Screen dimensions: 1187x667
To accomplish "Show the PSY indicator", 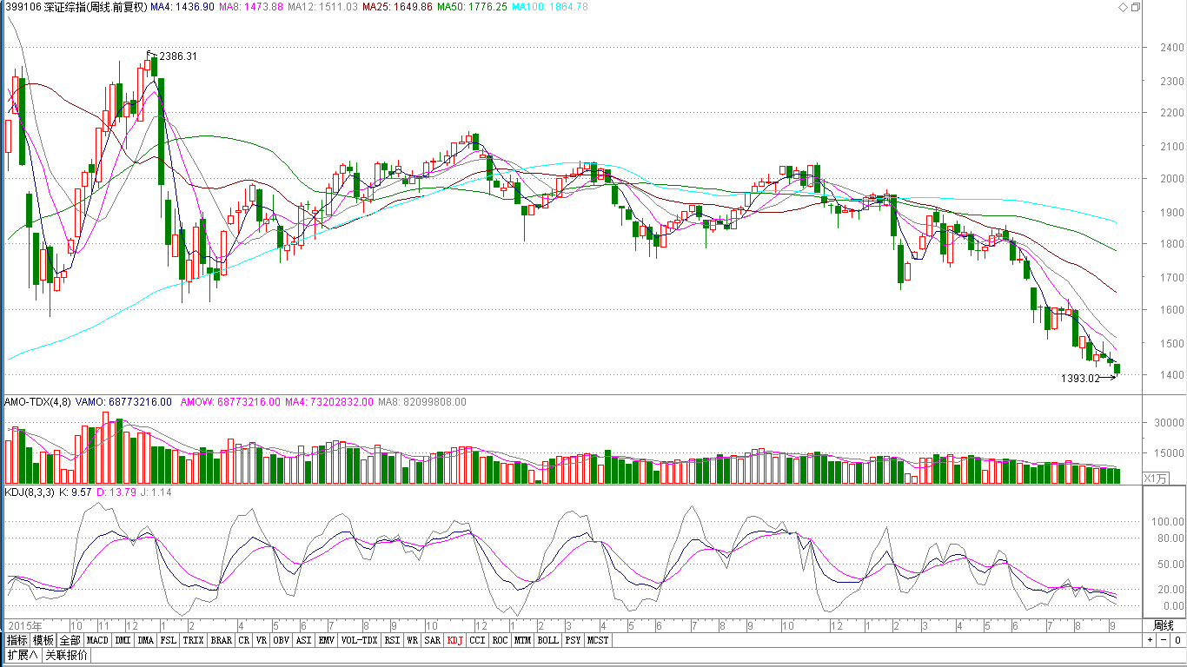I will (x=574, y=640).
